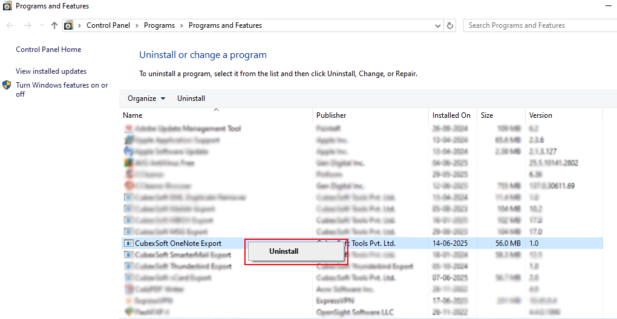Sort the list by the Version column
This screenshot has height=319, width=617.
click(564, 115)
